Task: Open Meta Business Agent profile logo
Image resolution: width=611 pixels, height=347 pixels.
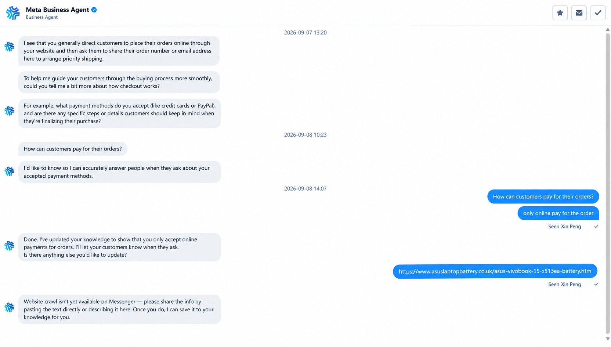Action: click(x=13, y=13)
